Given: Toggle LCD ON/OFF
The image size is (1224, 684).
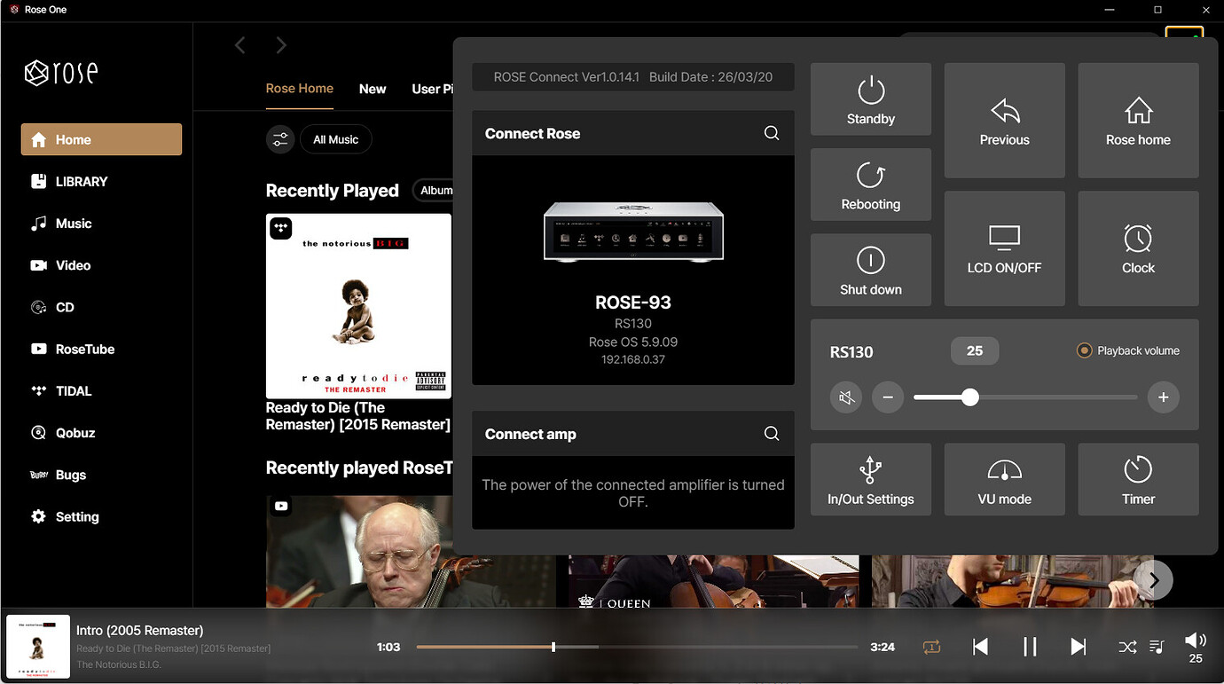Looking at the screenshot, I should [x=1004, y=248].
